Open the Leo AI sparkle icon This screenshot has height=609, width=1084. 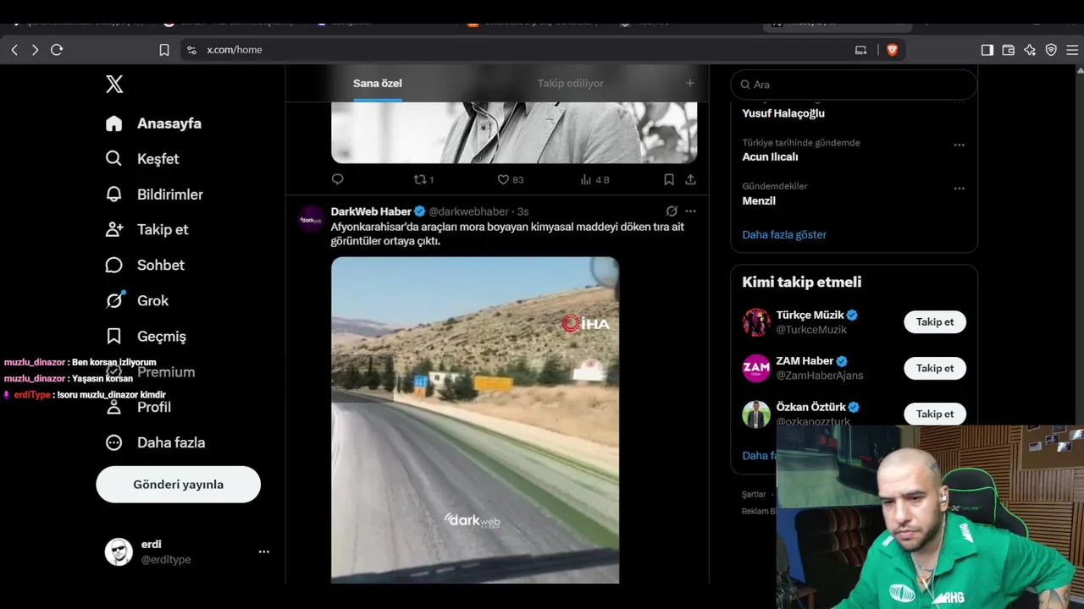pos(1030,50)
